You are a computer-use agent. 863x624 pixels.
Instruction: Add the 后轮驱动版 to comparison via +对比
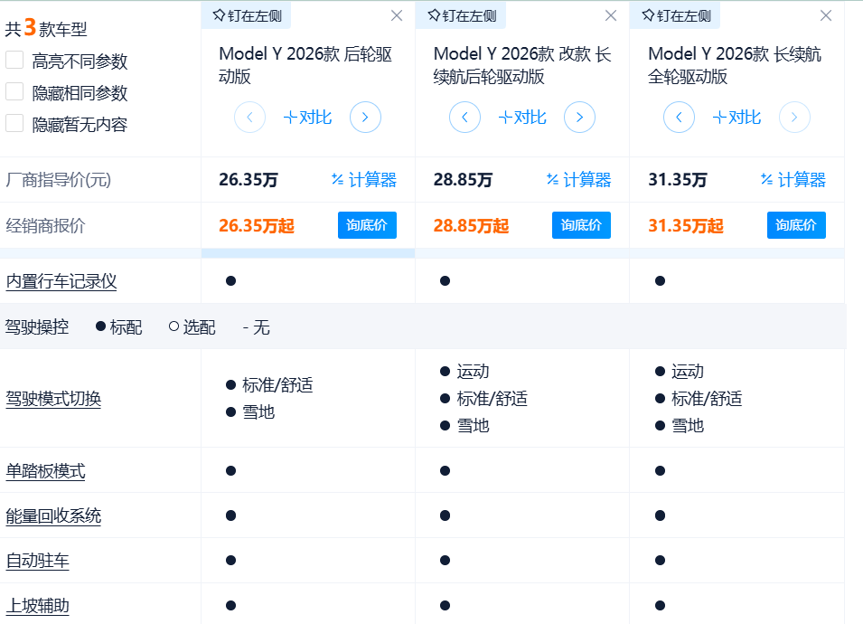coord(307,118)
